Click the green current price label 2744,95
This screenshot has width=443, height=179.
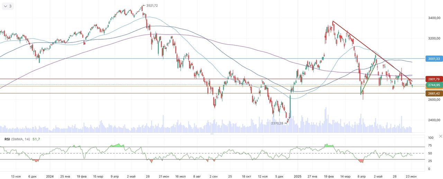tap(434, 85)
